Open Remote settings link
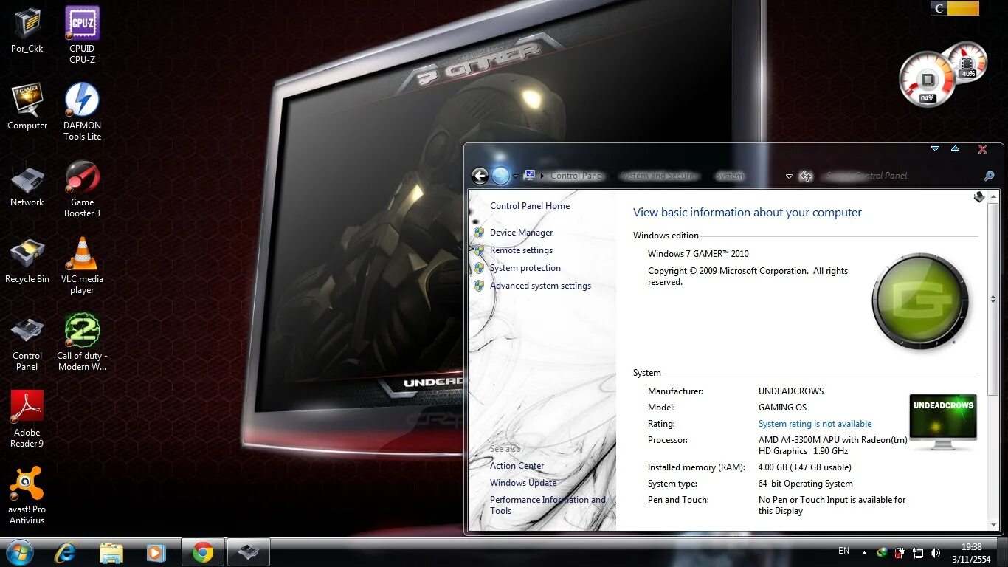The image size is (1008, 567). 521,250
